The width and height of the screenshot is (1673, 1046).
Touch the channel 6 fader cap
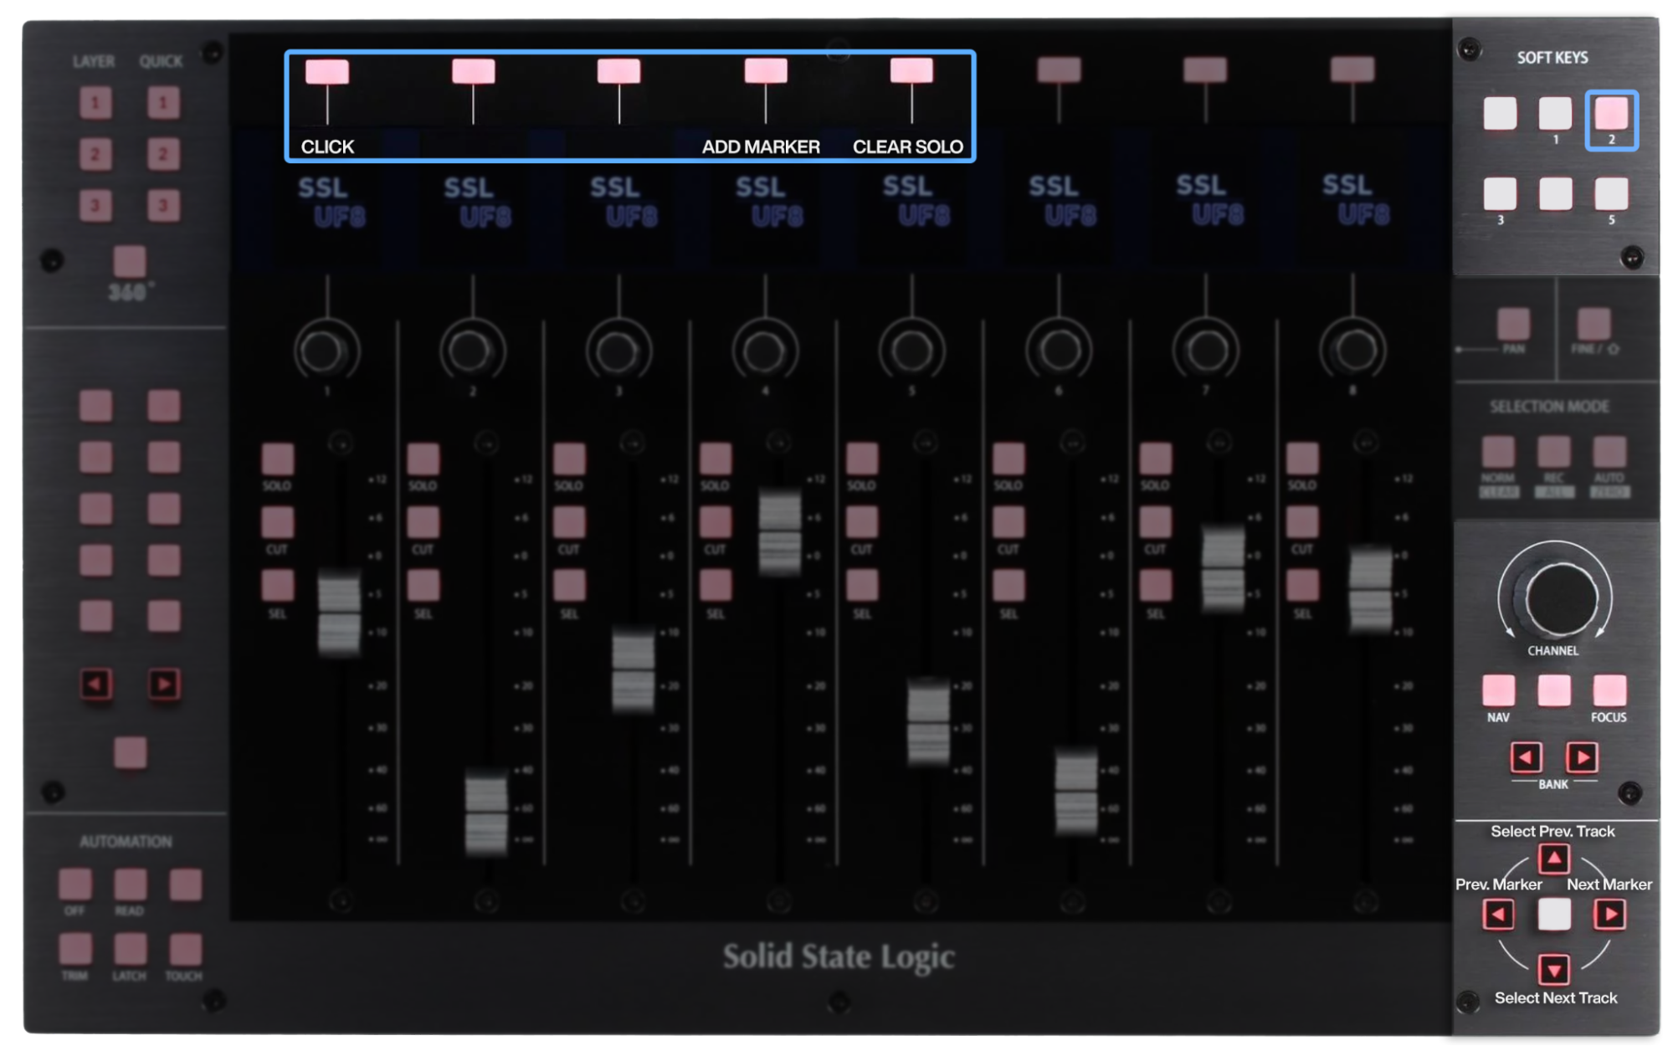(x=1076, y=792)
